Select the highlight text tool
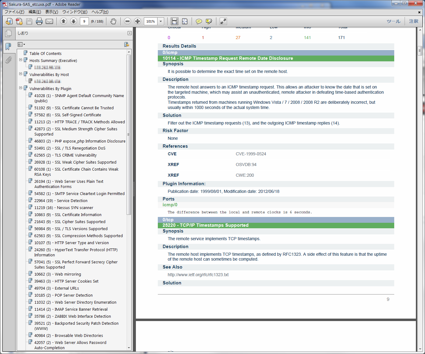Image resolution: width=425 pixels, height=354 pixels. [x=209, y=21]
